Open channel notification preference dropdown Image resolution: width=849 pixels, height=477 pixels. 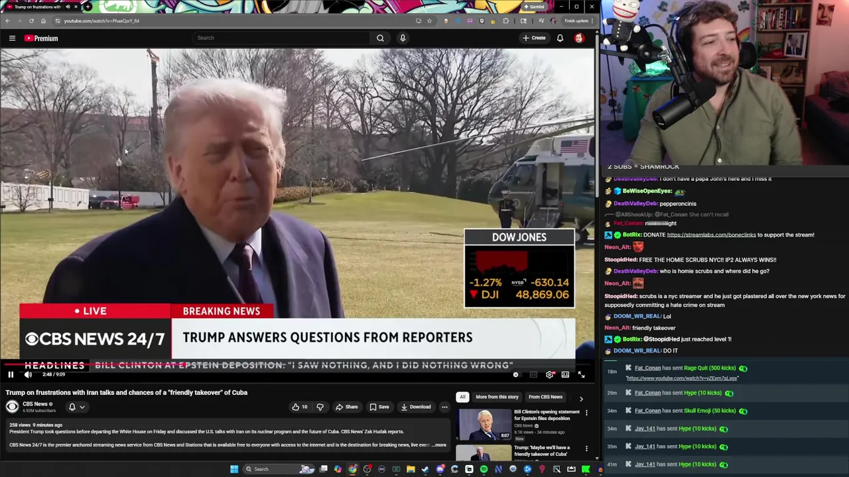[x=76, y=407]
